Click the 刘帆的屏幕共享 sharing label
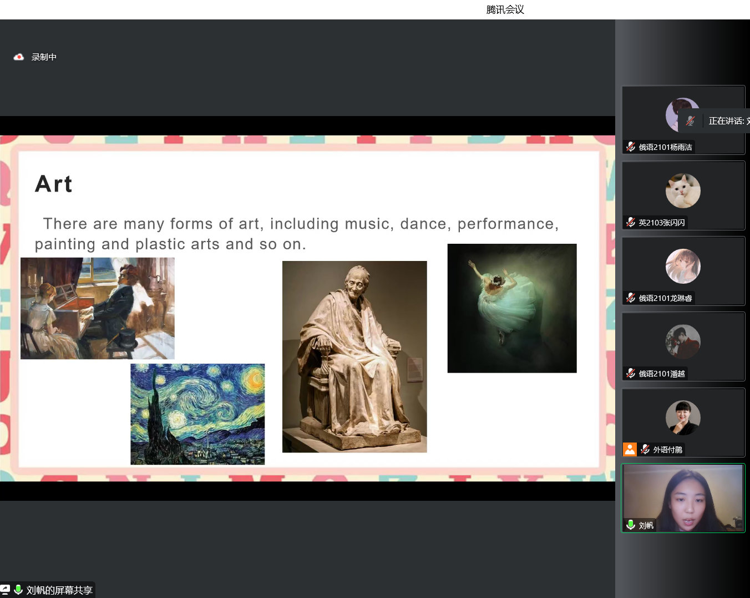The width and height of the screenshot is (750, 598). coord(59,590)
